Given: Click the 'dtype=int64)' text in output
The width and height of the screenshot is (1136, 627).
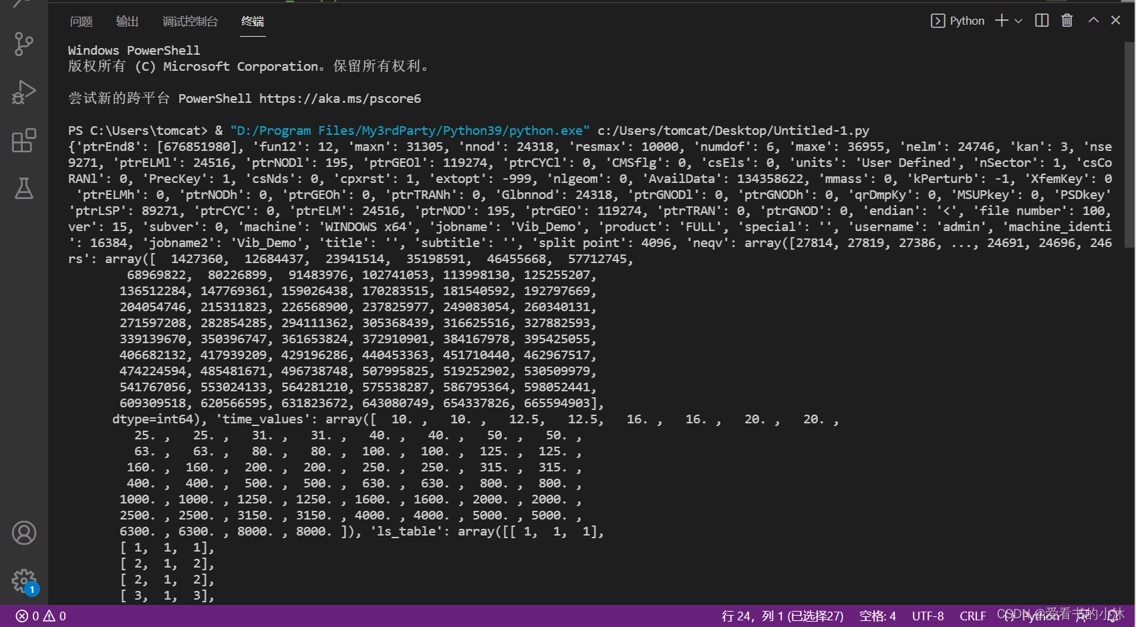Looking at the screenshot, I should pos(156,419).
